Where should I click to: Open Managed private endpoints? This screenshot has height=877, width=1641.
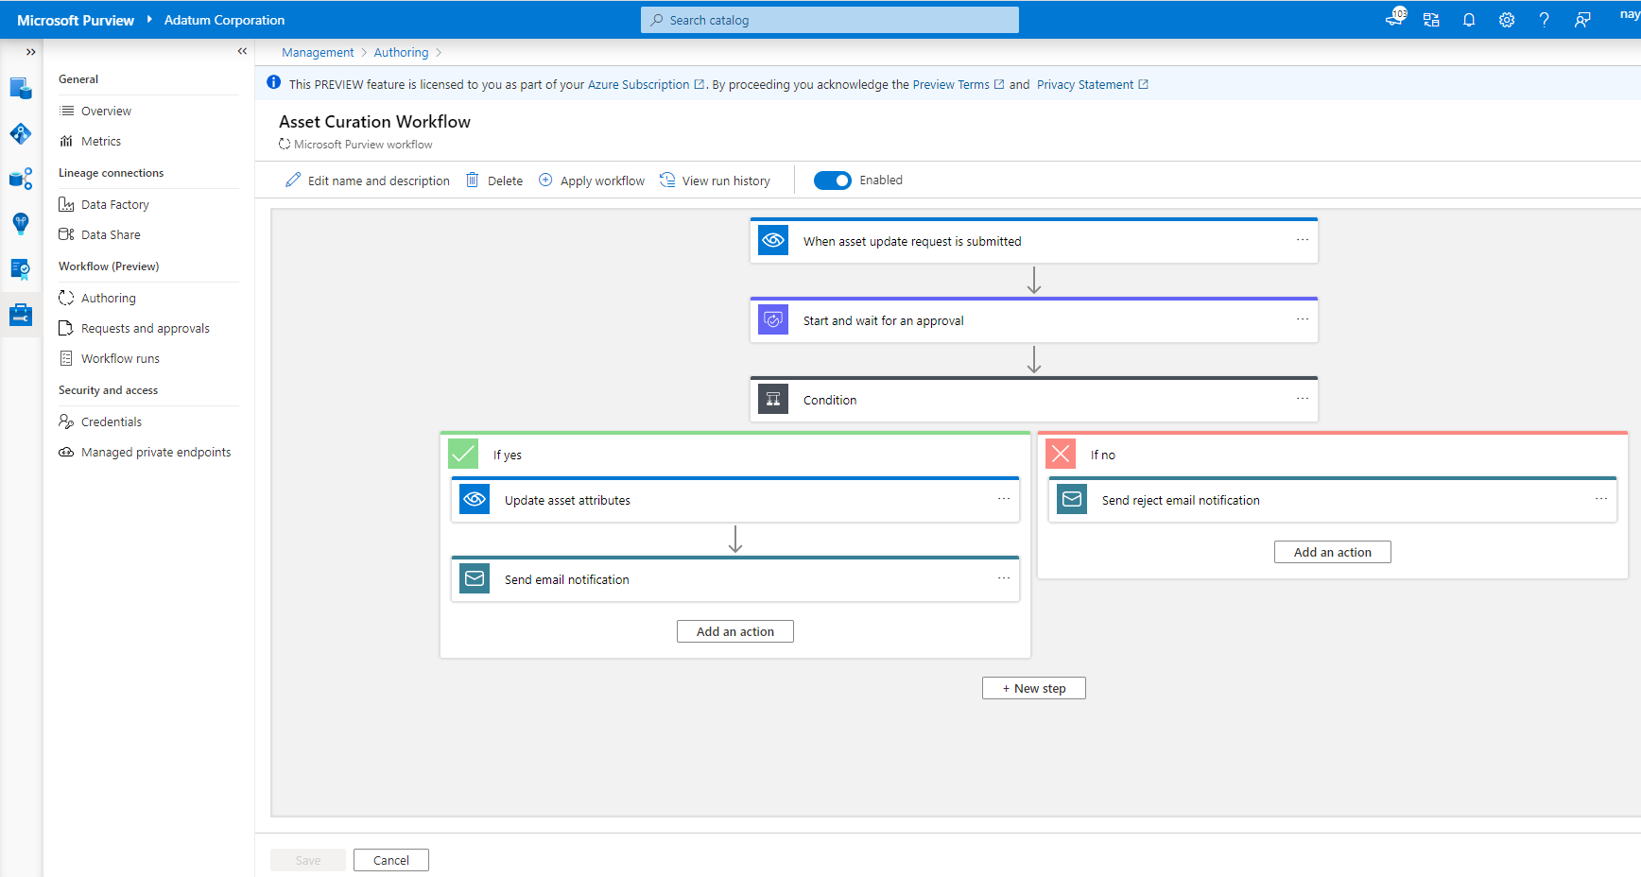coord(156,452)
